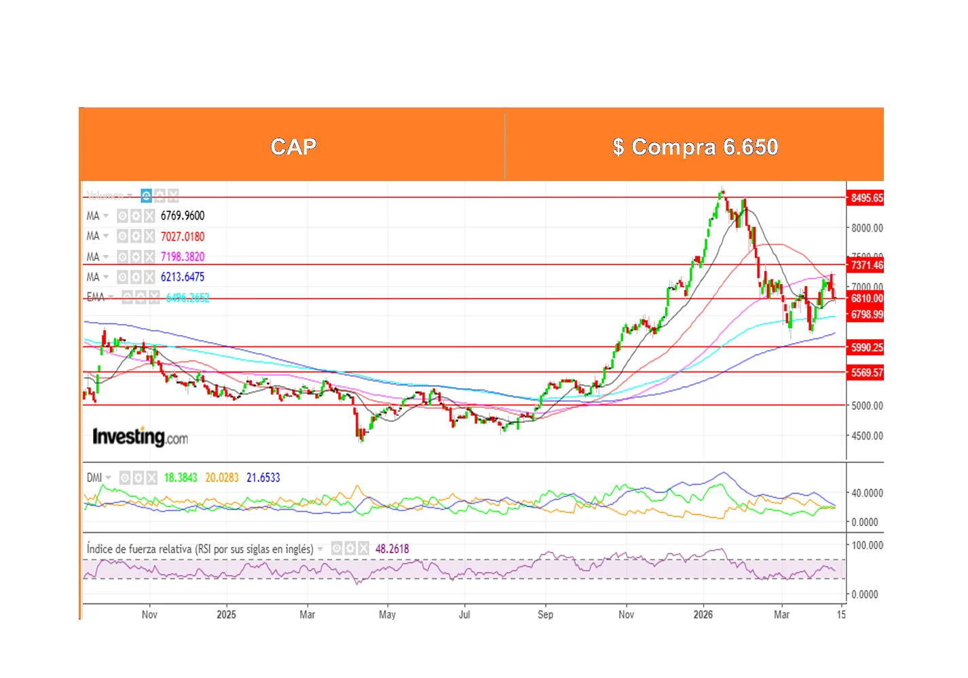
Task: Open settings gear for MA 6769.9600
Action: tap(136, 216)
